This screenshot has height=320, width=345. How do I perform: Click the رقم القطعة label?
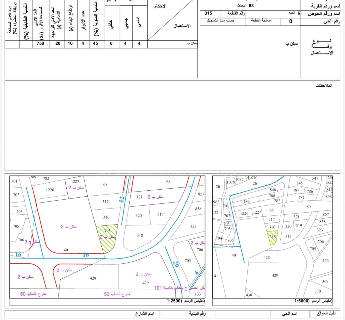[x=236, y=13]
